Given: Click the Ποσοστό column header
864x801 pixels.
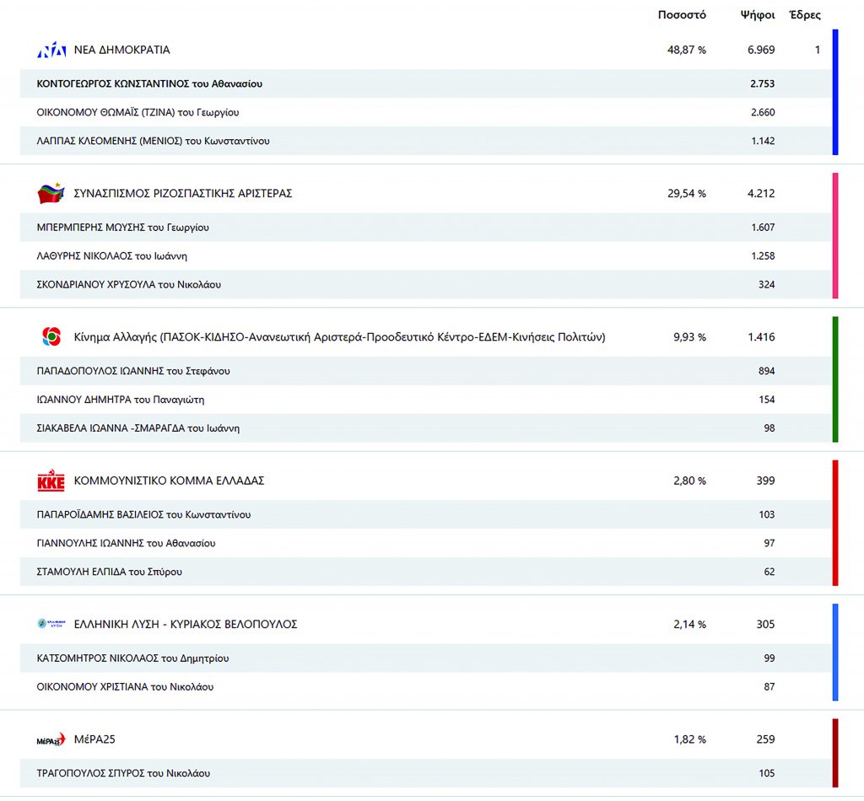Looking at the screenshot, I should 682,15.
